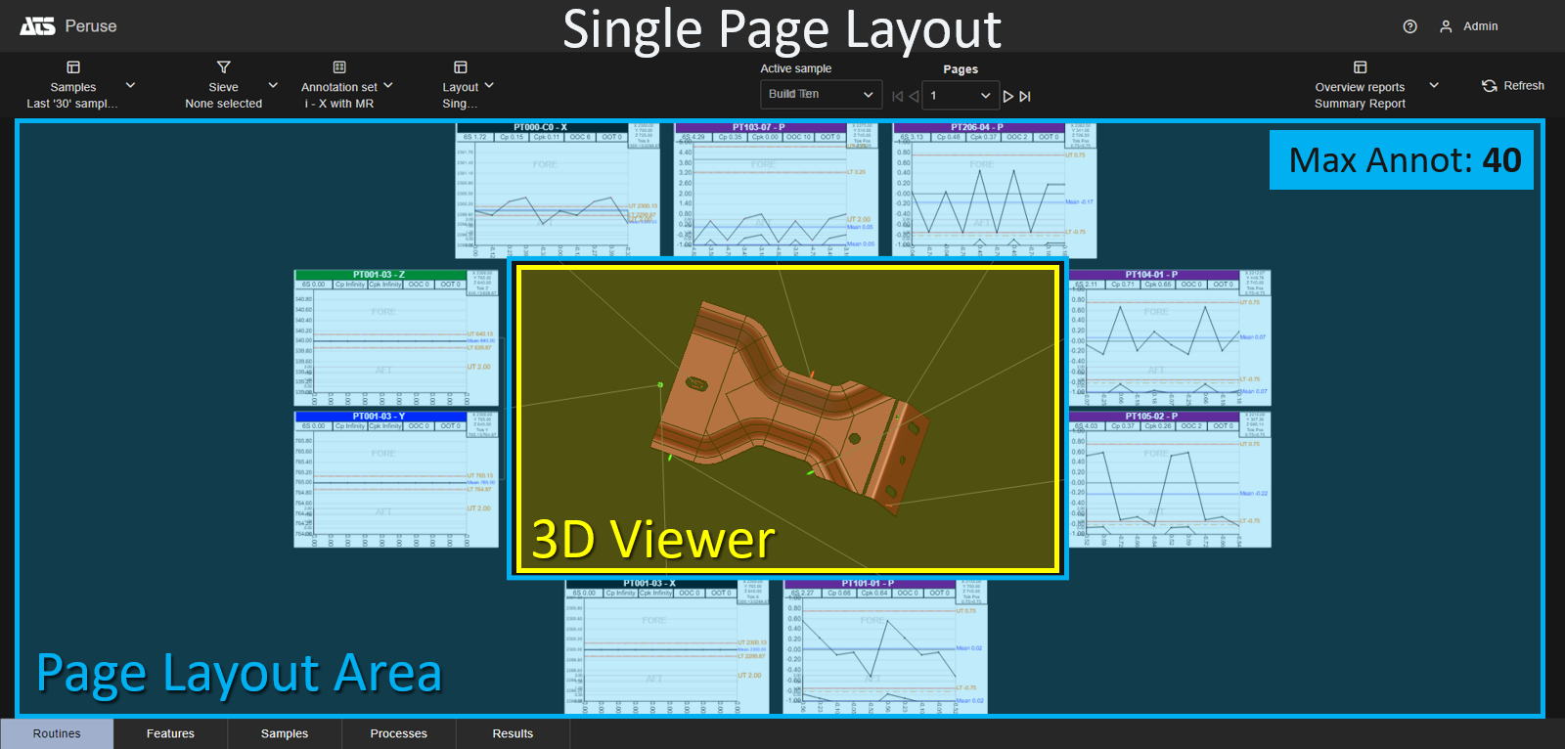
Task: Click the Overview reports icon
Action: pos(1360,67)
